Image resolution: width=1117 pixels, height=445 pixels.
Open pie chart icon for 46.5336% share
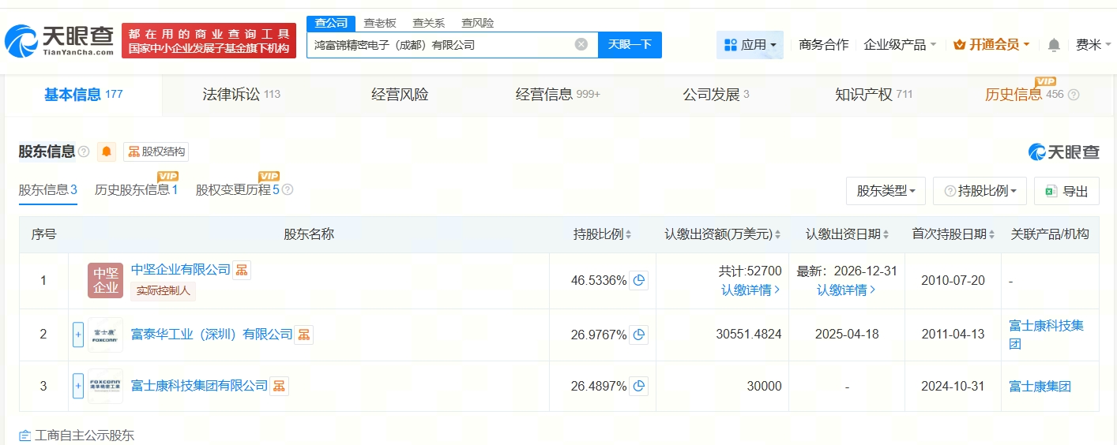click(x=639, y=280)
